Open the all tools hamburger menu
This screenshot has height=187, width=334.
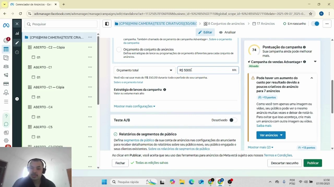(6, 102)
